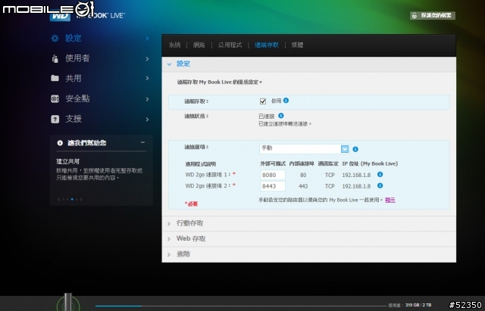The height and width of the screenshot is (311, 485).
Task: Click info icon next to 啟用
Action: (x=286, y=101)
